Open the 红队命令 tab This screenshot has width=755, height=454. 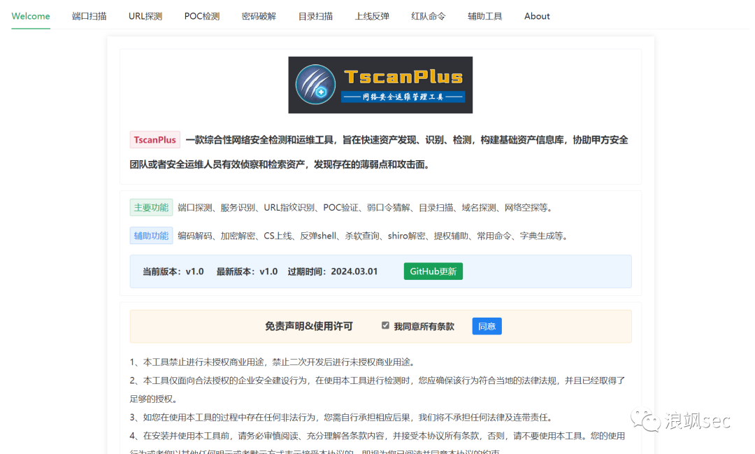(429, 16)
